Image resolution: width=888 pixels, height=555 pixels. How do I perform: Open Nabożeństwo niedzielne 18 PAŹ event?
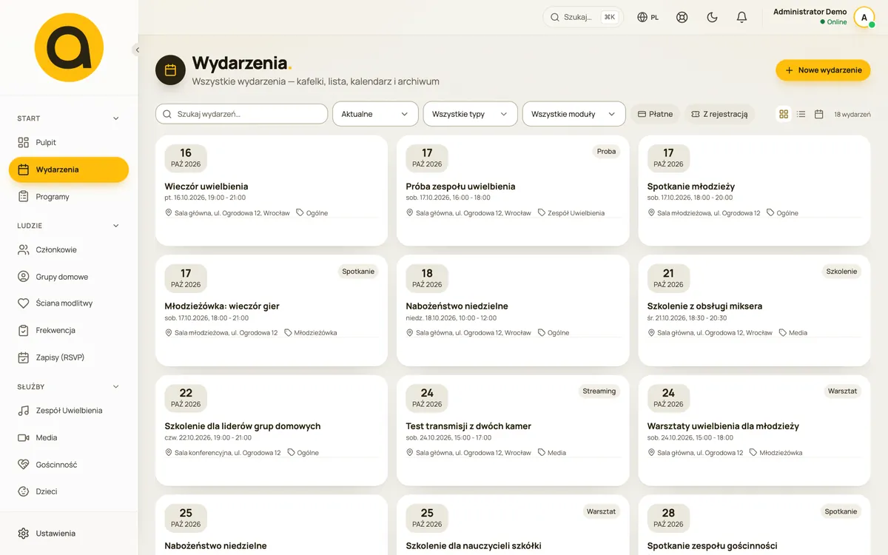pyautogui.click(x=513, y=311)
